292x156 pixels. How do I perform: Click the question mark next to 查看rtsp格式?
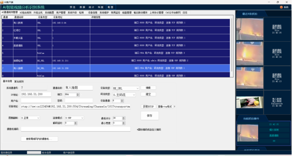pos(175,107)
